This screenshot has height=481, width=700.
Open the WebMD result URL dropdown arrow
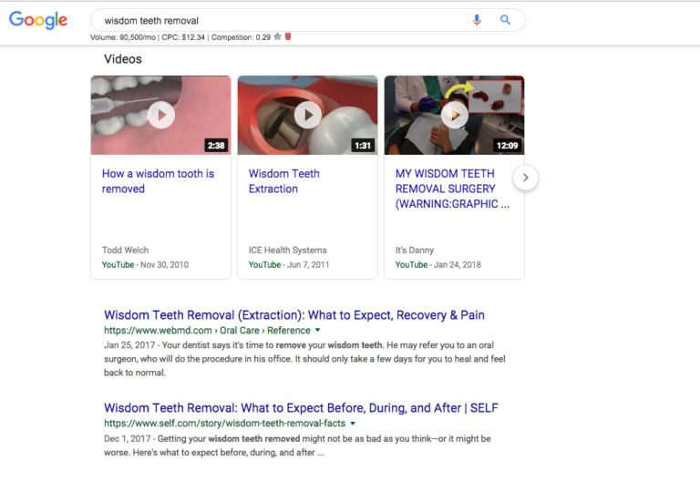318,330
